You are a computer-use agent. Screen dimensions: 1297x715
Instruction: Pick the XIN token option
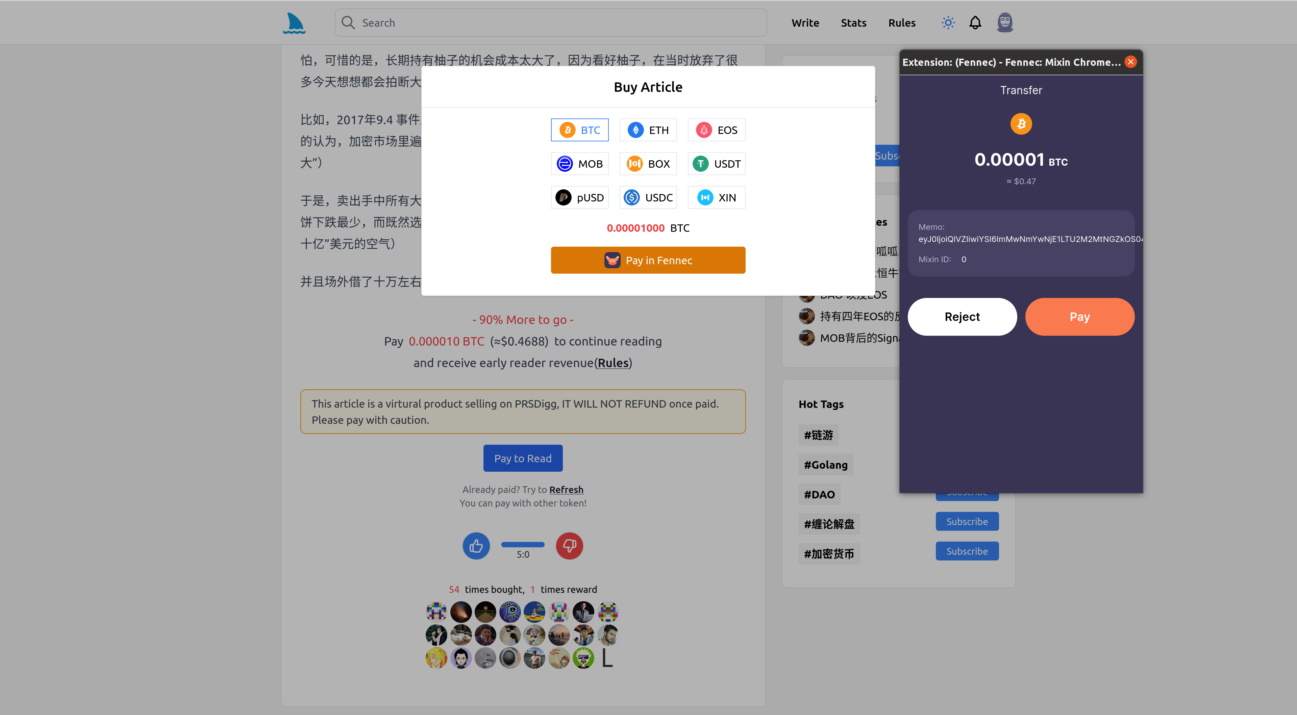click(717, 198)
